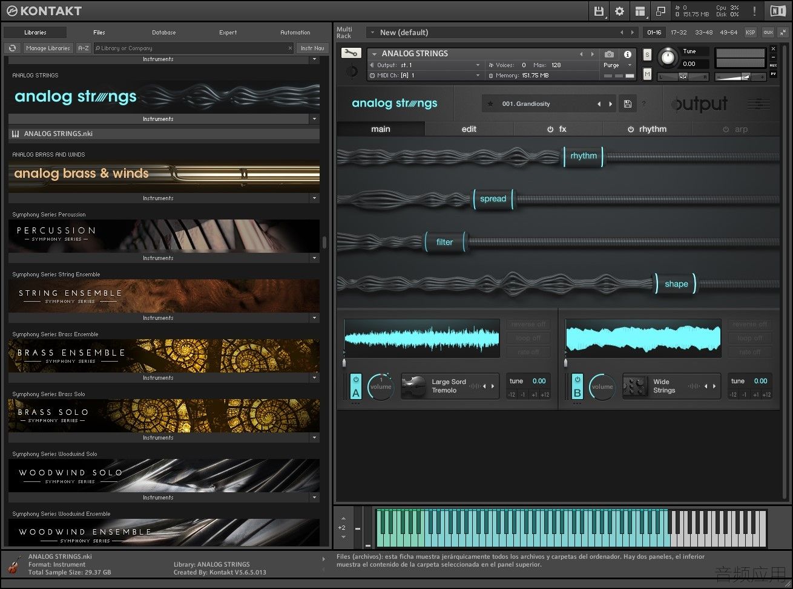Next source arrow for Large Sord Tremolo
The height and width of the screenshot is (589, 793).
493,386
